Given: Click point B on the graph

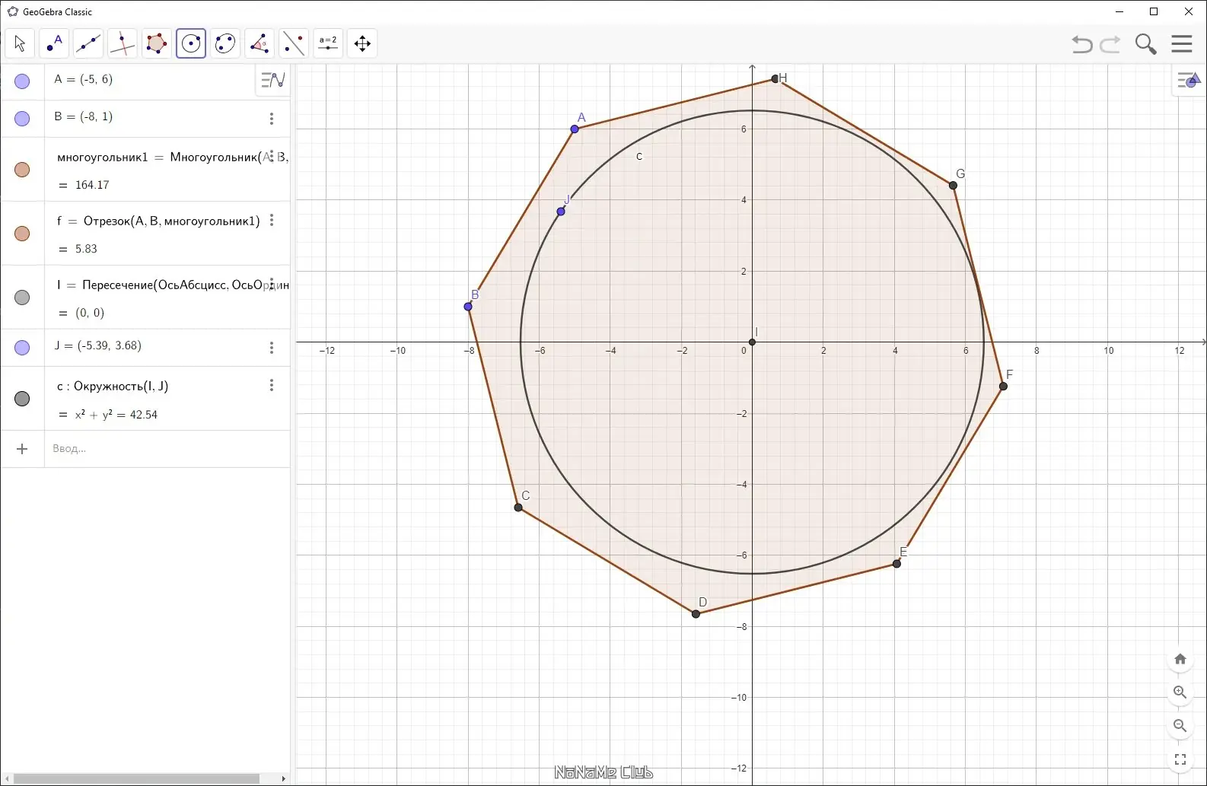Looking at the screenshot, I should pyautogui.click(x=468, y=307).
